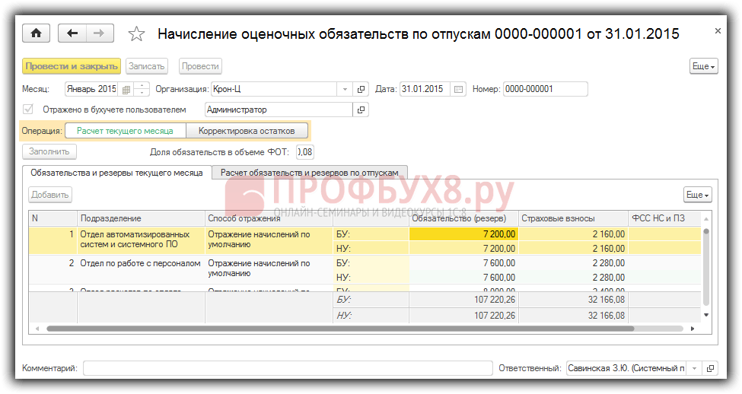Click the Обязательство (резерв) column header

point(463,218)
